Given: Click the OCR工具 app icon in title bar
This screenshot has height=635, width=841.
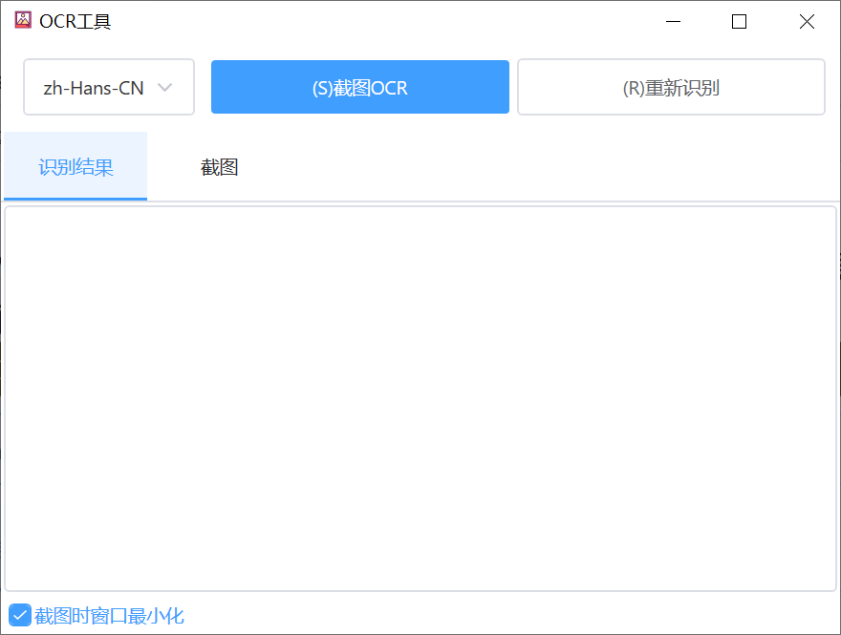Looking at the screenshot, I should coord(23,20).
